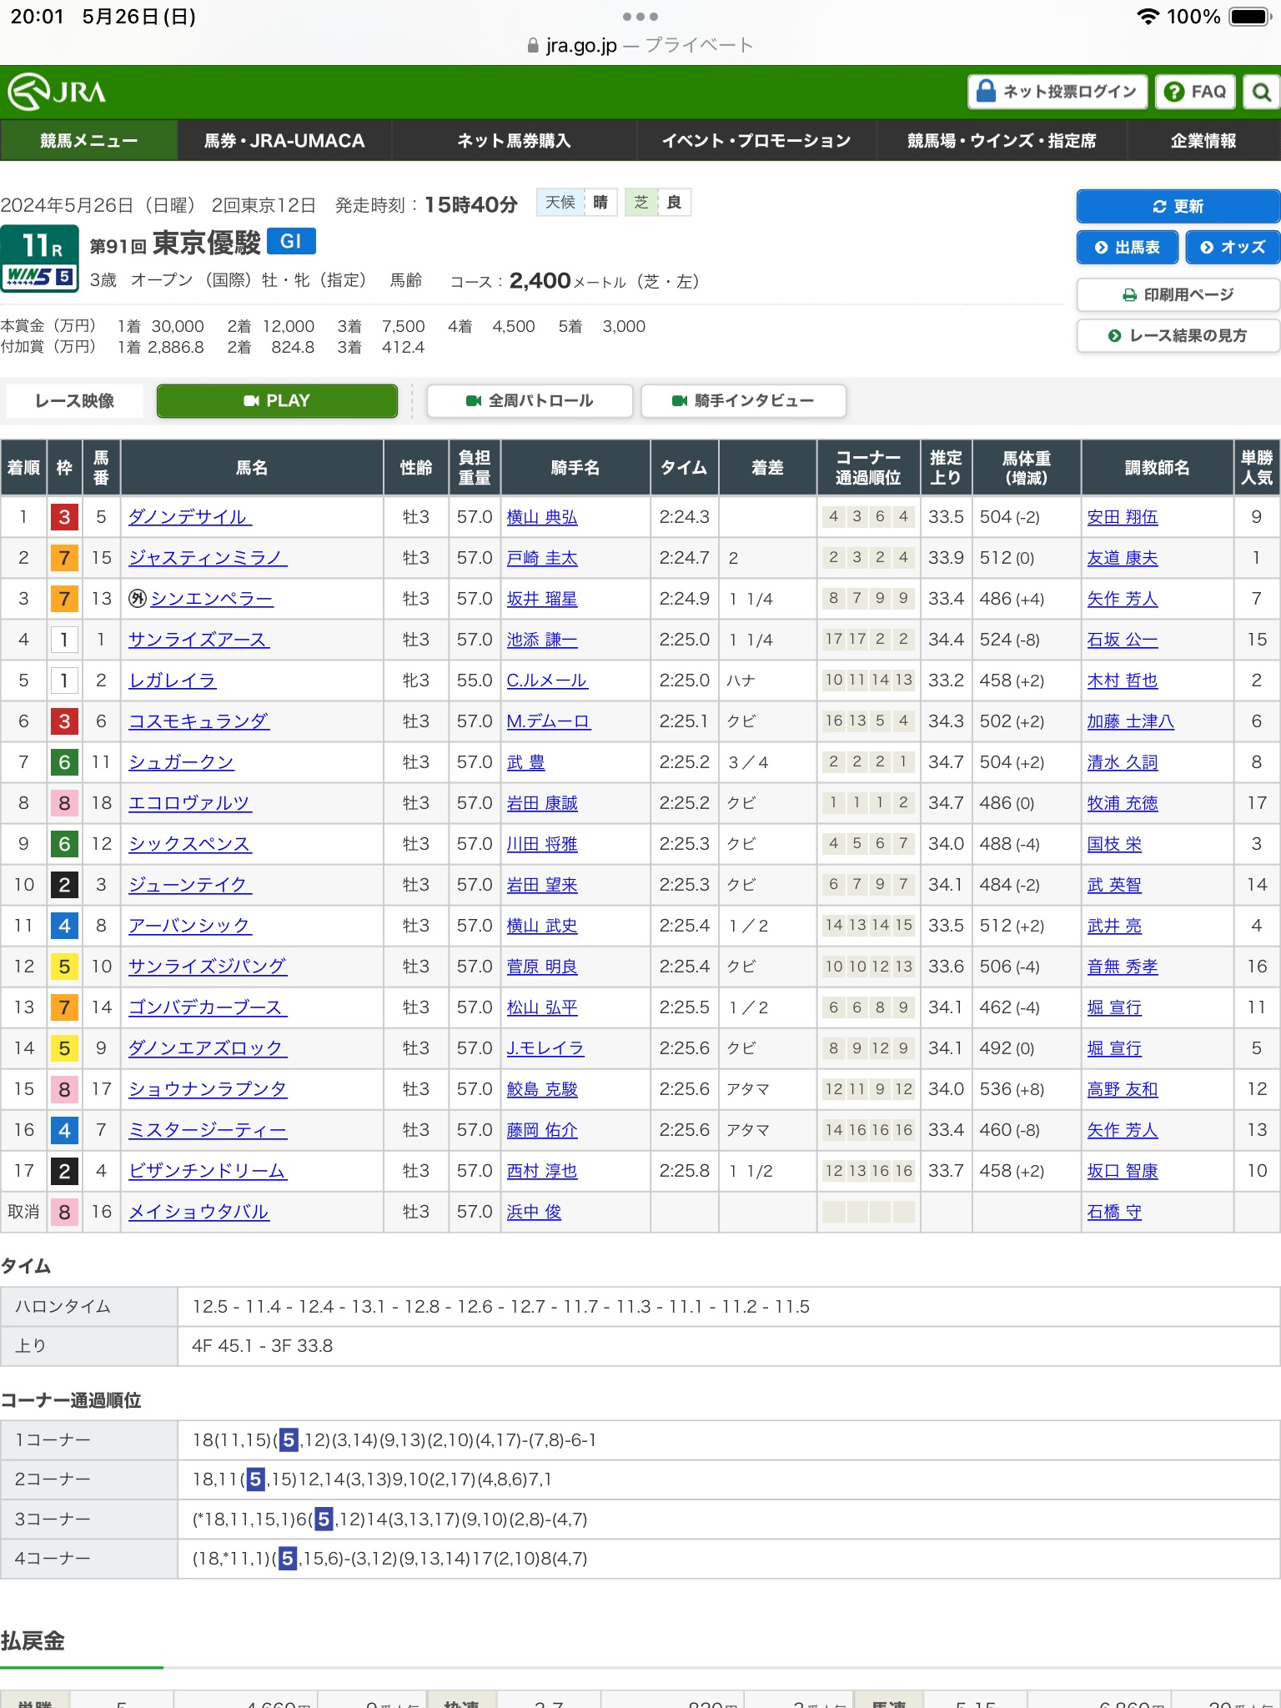This screenshot has height=1708, width=1281.
Task: Open the 馬券・JRA-UMACA menu
Action: (284, 140)
